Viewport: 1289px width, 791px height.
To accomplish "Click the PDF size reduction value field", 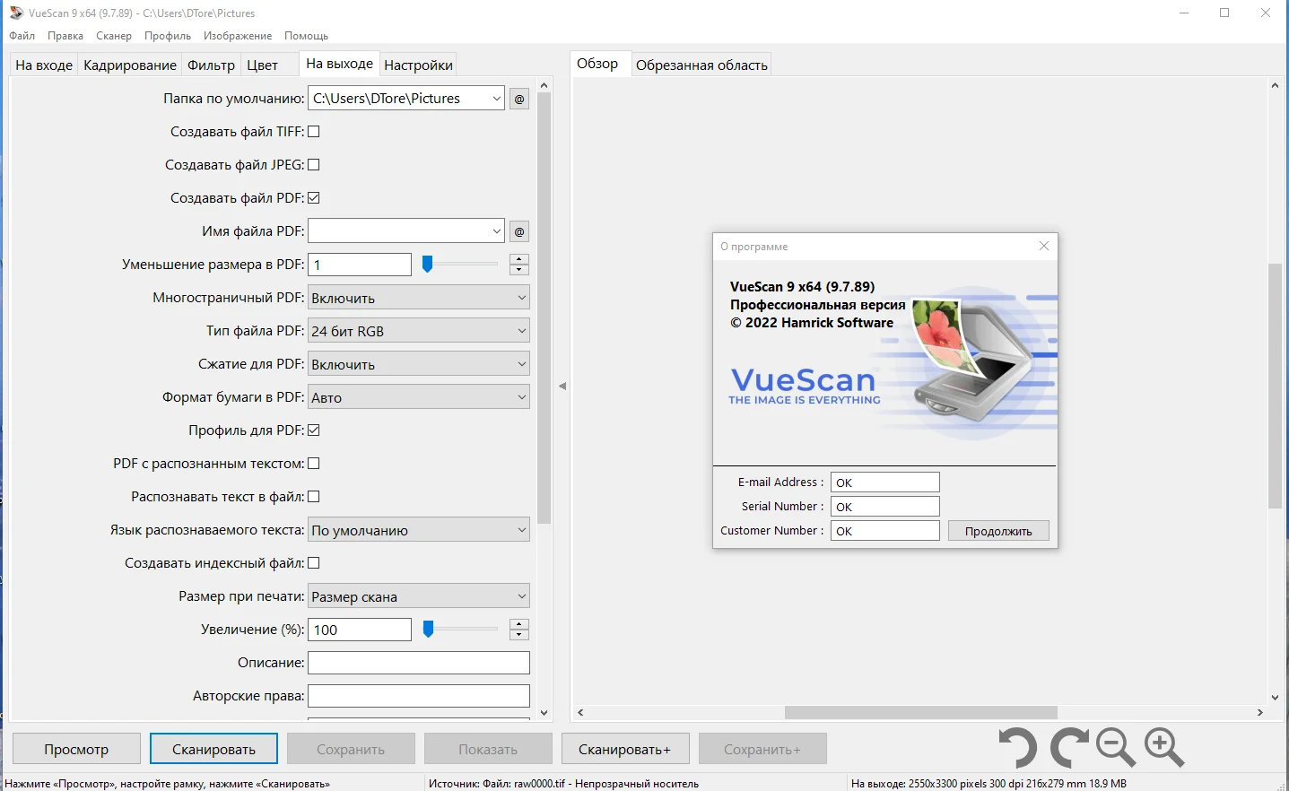I will tap(360, 265).
